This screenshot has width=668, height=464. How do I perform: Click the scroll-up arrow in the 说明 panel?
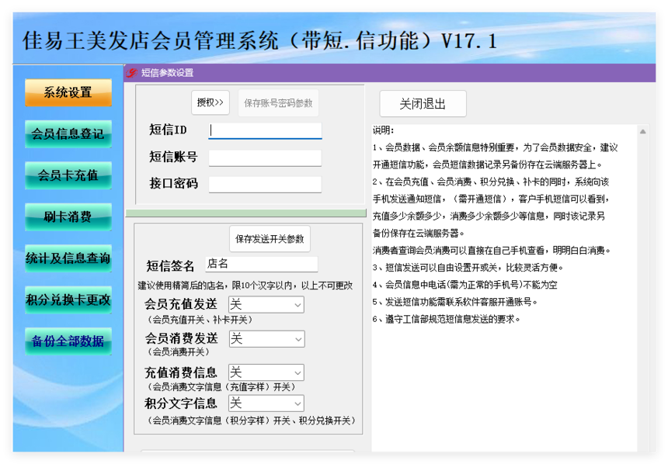pyautogui.click(x=643, y=132)
